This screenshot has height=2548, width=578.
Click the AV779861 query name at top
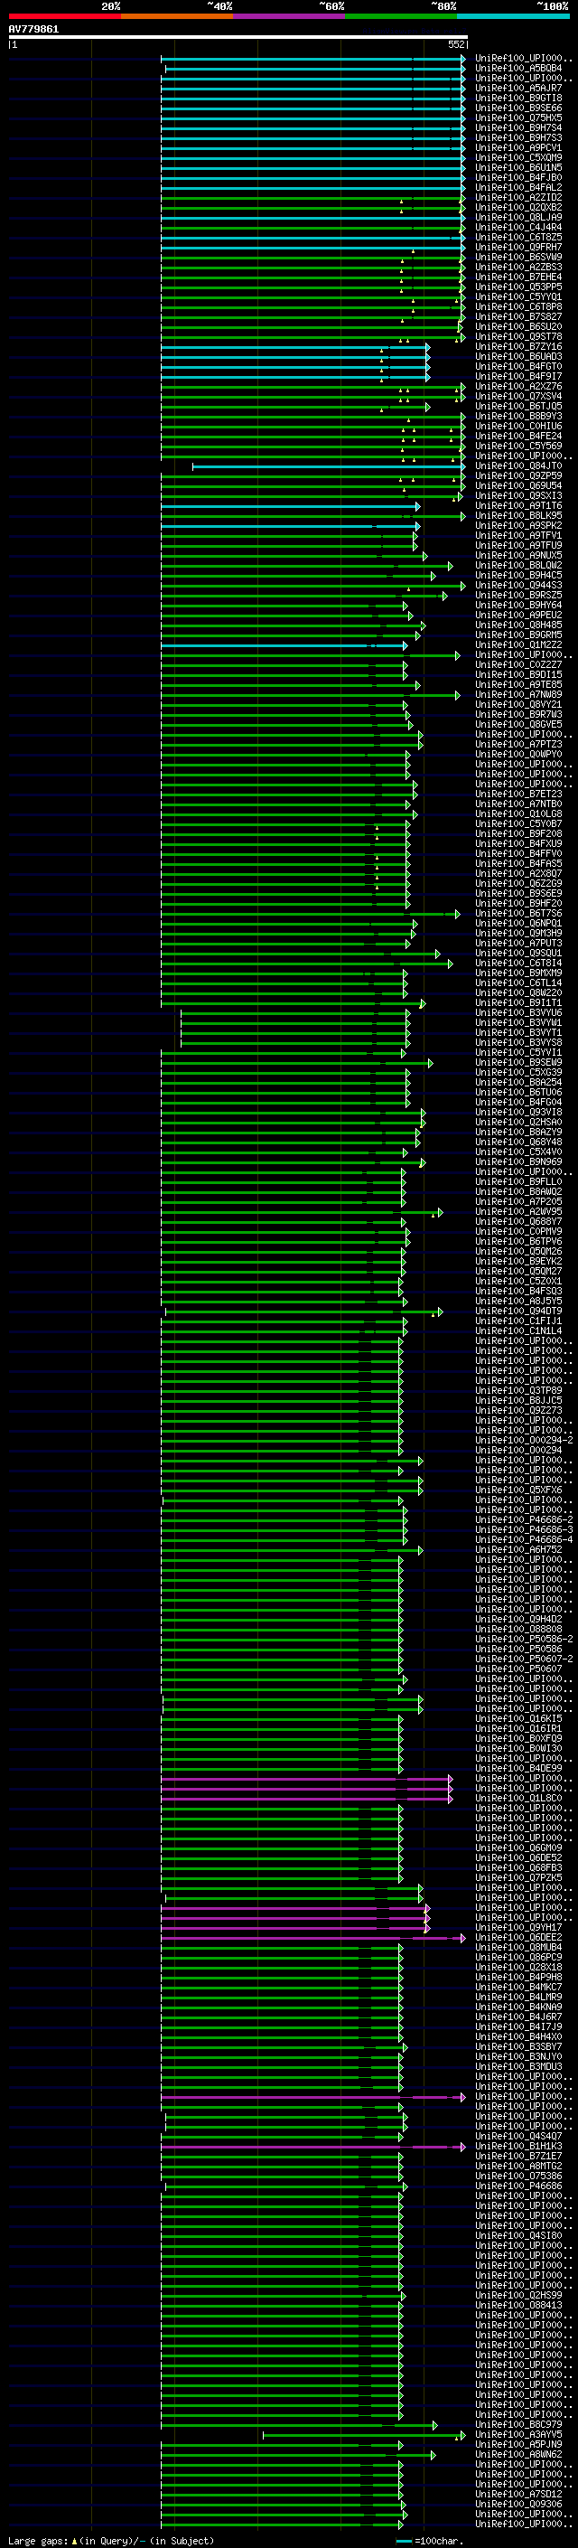point(33,30)
